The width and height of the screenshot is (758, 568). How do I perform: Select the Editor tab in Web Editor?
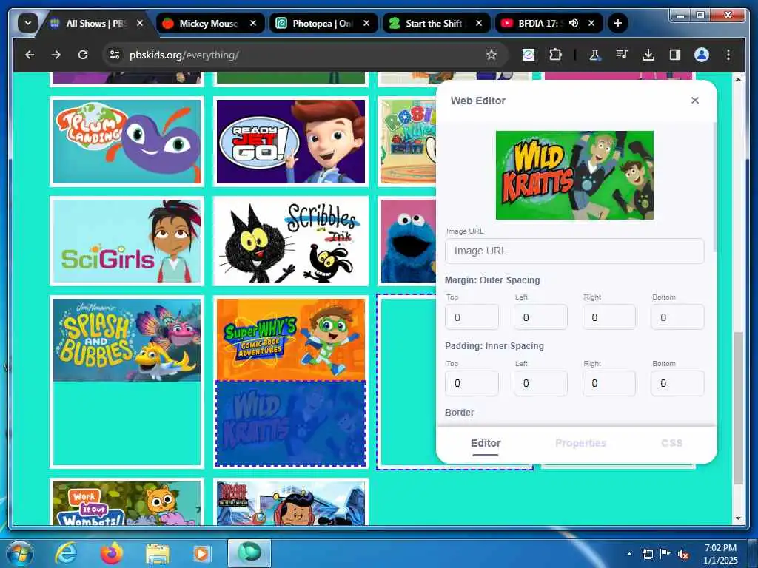click(486, 444)
